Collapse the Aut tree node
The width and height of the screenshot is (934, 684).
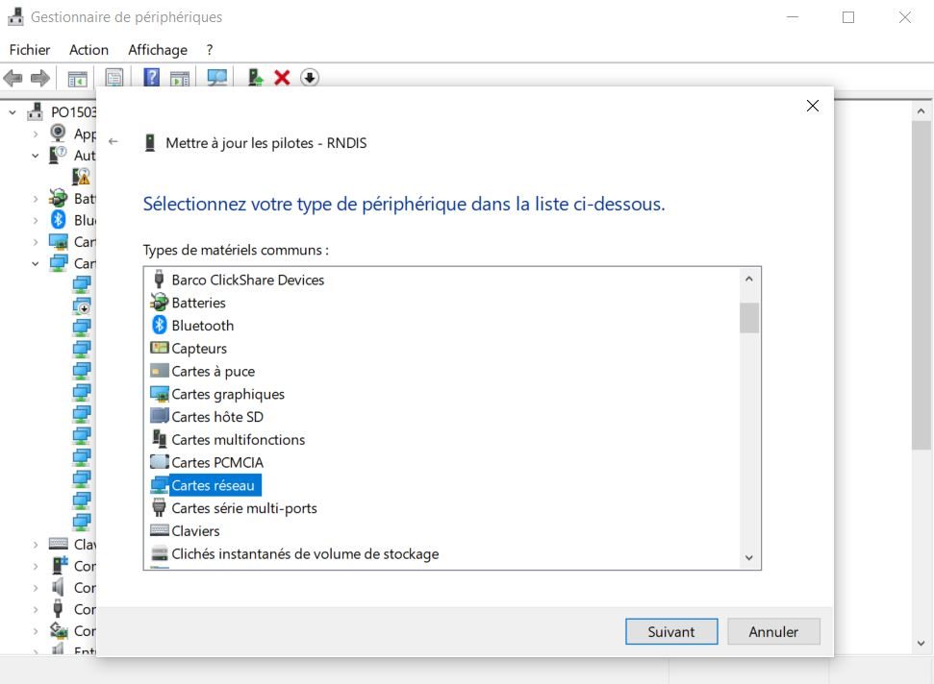coord(36,156)
